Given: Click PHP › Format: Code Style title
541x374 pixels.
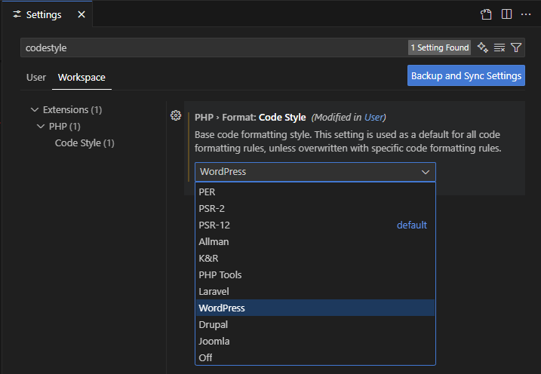Looking at the screenshot, I should (x=251, y=117).
